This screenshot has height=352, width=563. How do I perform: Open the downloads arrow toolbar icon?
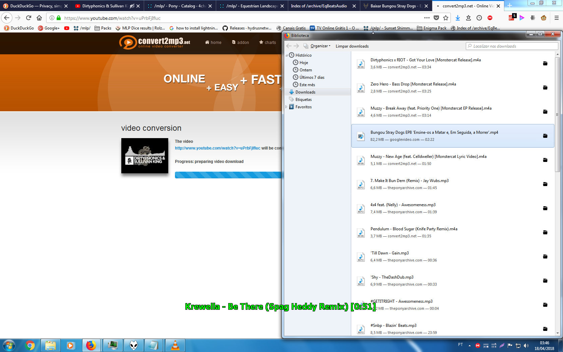point(458,18)
